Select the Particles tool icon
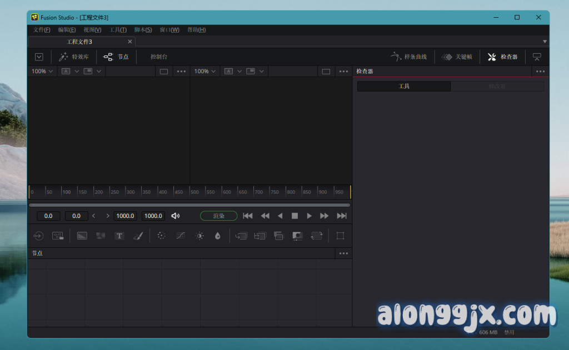This screenshot has width=569, height=350. tap(161, 236)
